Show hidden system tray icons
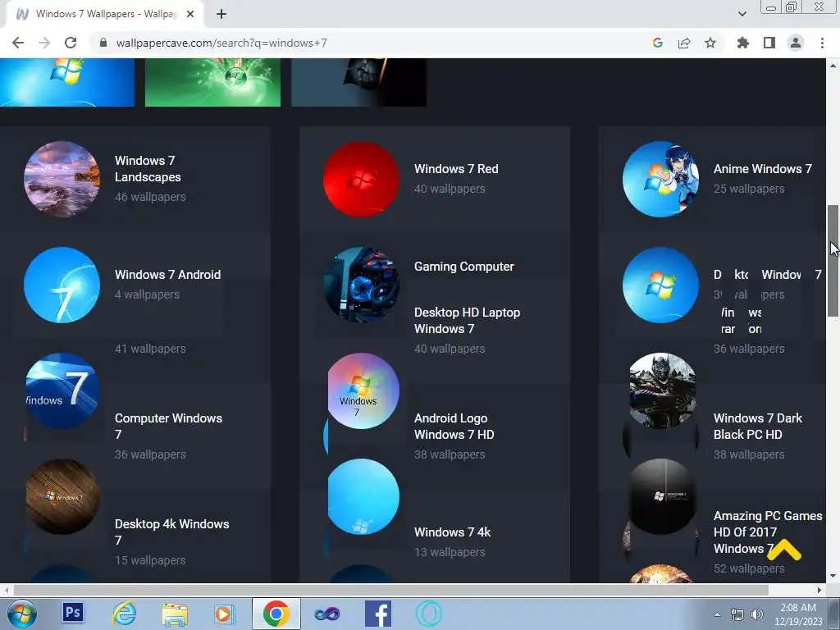Screen dimensions: 840x630 tap(717, 614)
